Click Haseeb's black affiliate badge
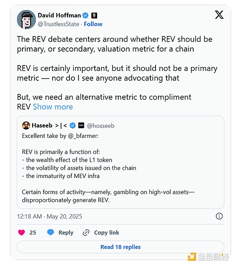Image resolution: width=234 pixels, height=266 pixels. (x=81, y=125)
